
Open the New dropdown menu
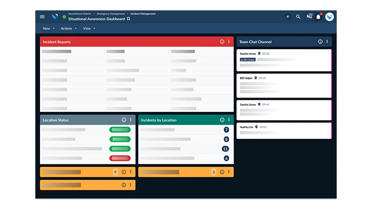click(x=49, y=28)
